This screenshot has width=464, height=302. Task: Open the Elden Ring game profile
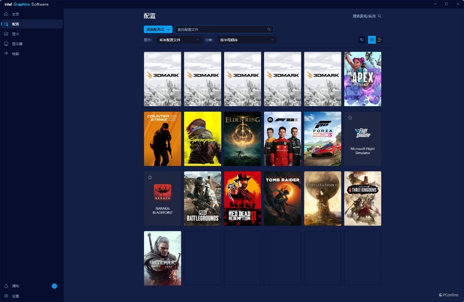click(x=242, y=139)
